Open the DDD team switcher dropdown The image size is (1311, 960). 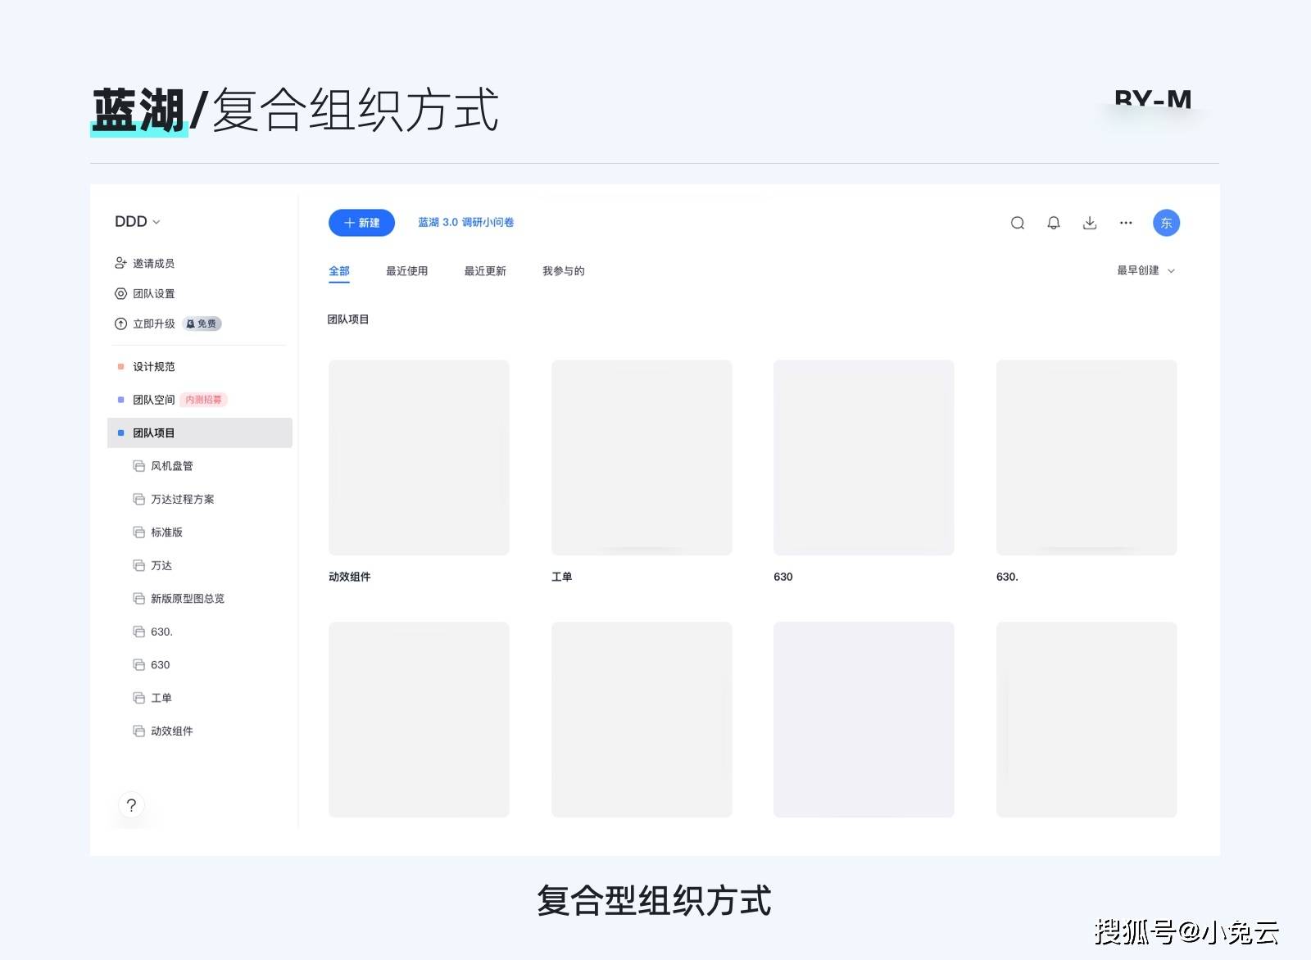(x=138, y=222)
